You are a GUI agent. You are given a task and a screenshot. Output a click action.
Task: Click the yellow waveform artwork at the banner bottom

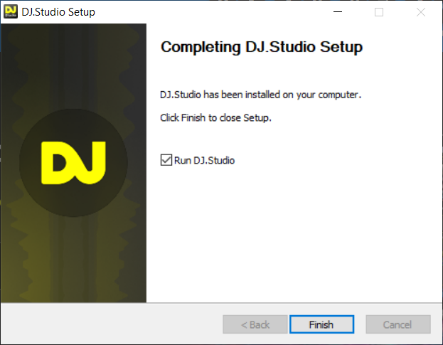pyautogui.click(x=73, y=262)
